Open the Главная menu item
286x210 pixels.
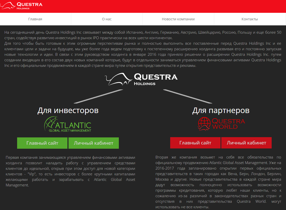point(35,19)
